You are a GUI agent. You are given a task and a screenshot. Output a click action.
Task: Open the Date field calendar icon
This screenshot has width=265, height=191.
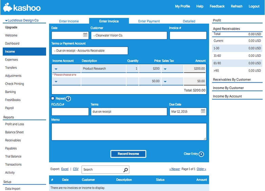tap(85, 35)
